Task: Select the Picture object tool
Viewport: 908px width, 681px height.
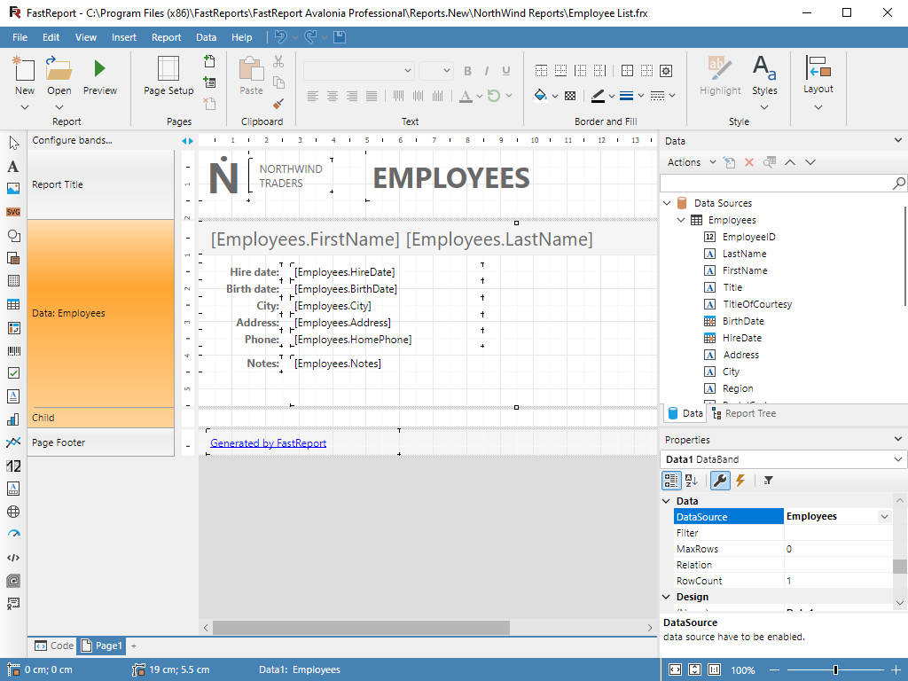Action: coord(13,189)
